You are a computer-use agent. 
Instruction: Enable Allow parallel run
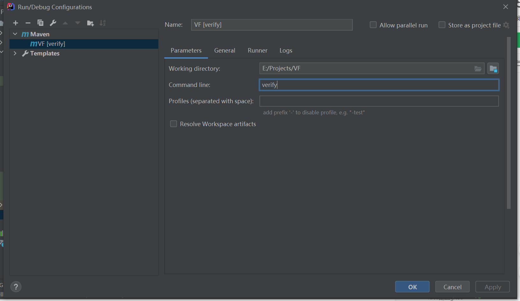click(x=373, y=25)
